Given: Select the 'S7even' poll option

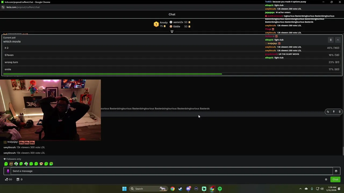Looking at the screenshot, I should [x=172, y=55].
